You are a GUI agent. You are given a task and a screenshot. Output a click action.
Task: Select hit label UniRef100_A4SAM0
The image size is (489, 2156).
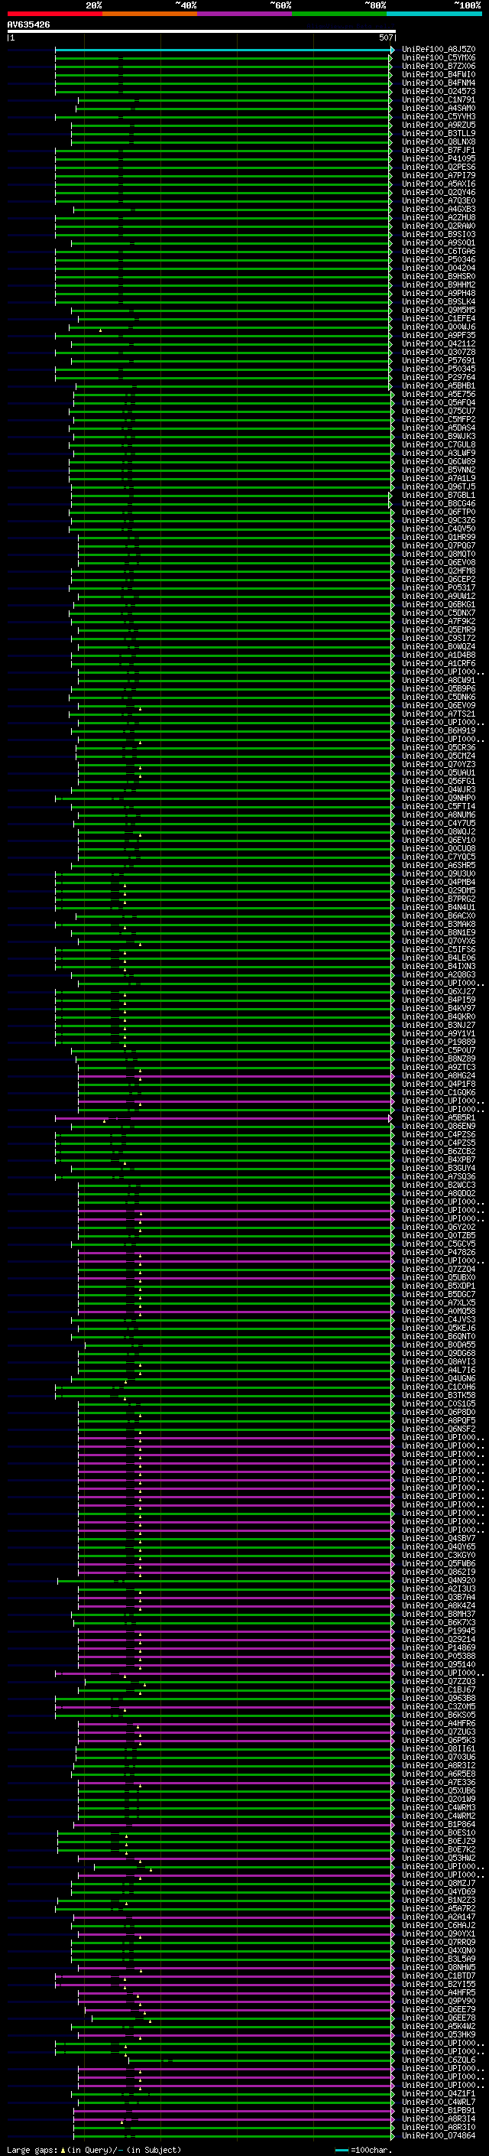pyautogui.click(x=439, y=108)
